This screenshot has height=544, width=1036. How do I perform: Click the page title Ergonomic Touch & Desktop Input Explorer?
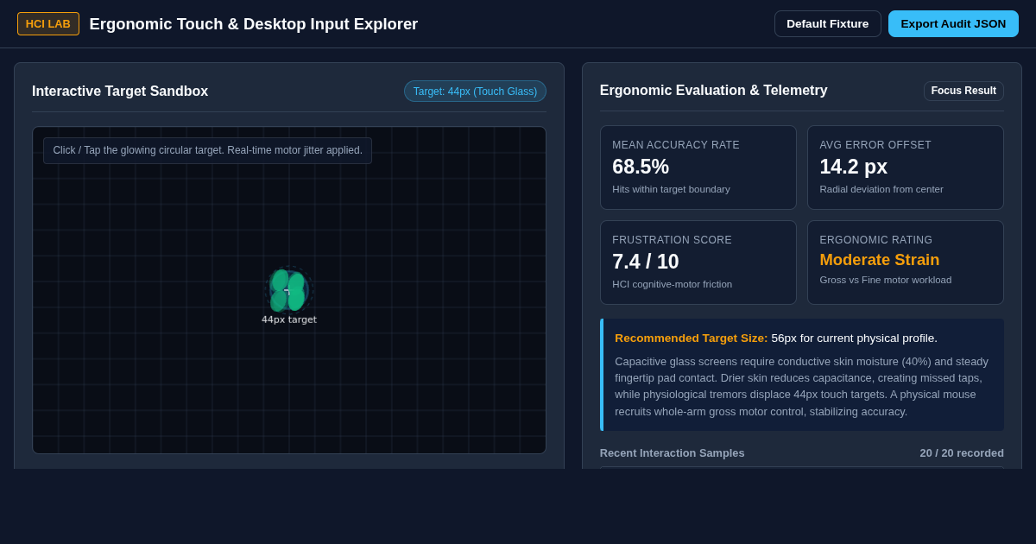254,24
